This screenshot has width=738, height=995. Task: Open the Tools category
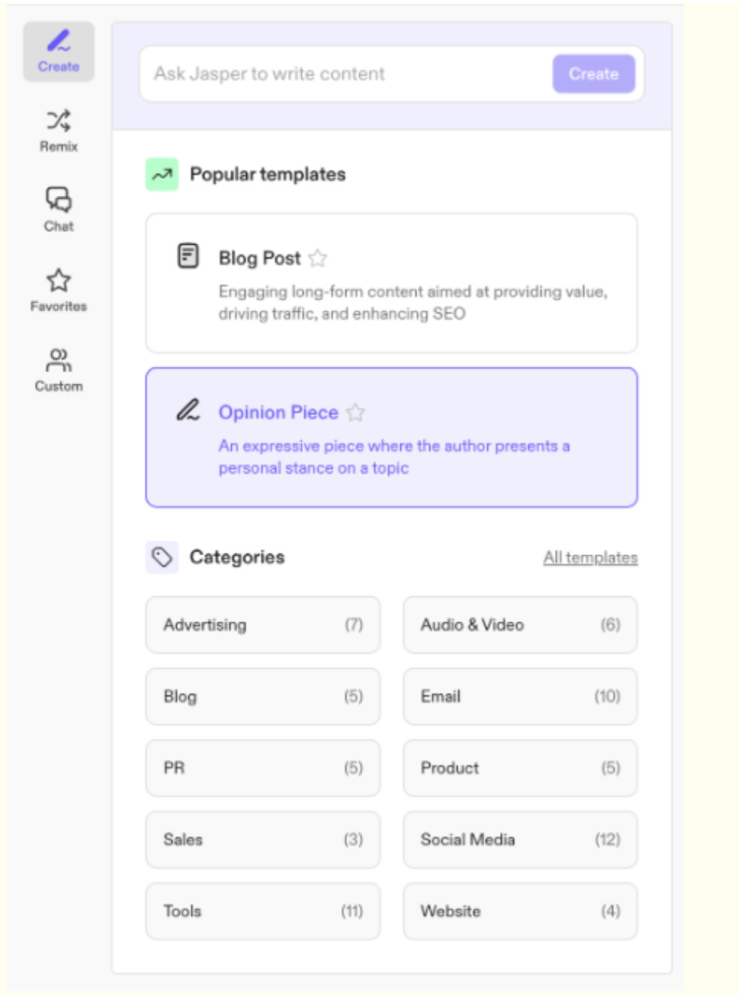click(x=263, y=911)
